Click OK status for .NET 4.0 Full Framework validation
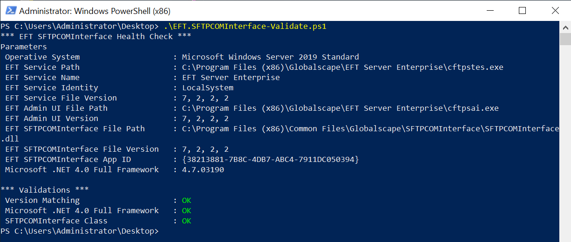The height and width of the screenshot is (242, 571). [186, 211]
